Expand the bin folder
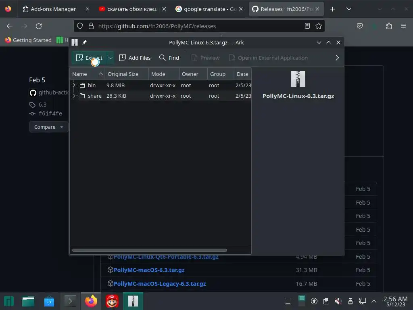This screenshot has height=310, width=413. pos(74,85)
